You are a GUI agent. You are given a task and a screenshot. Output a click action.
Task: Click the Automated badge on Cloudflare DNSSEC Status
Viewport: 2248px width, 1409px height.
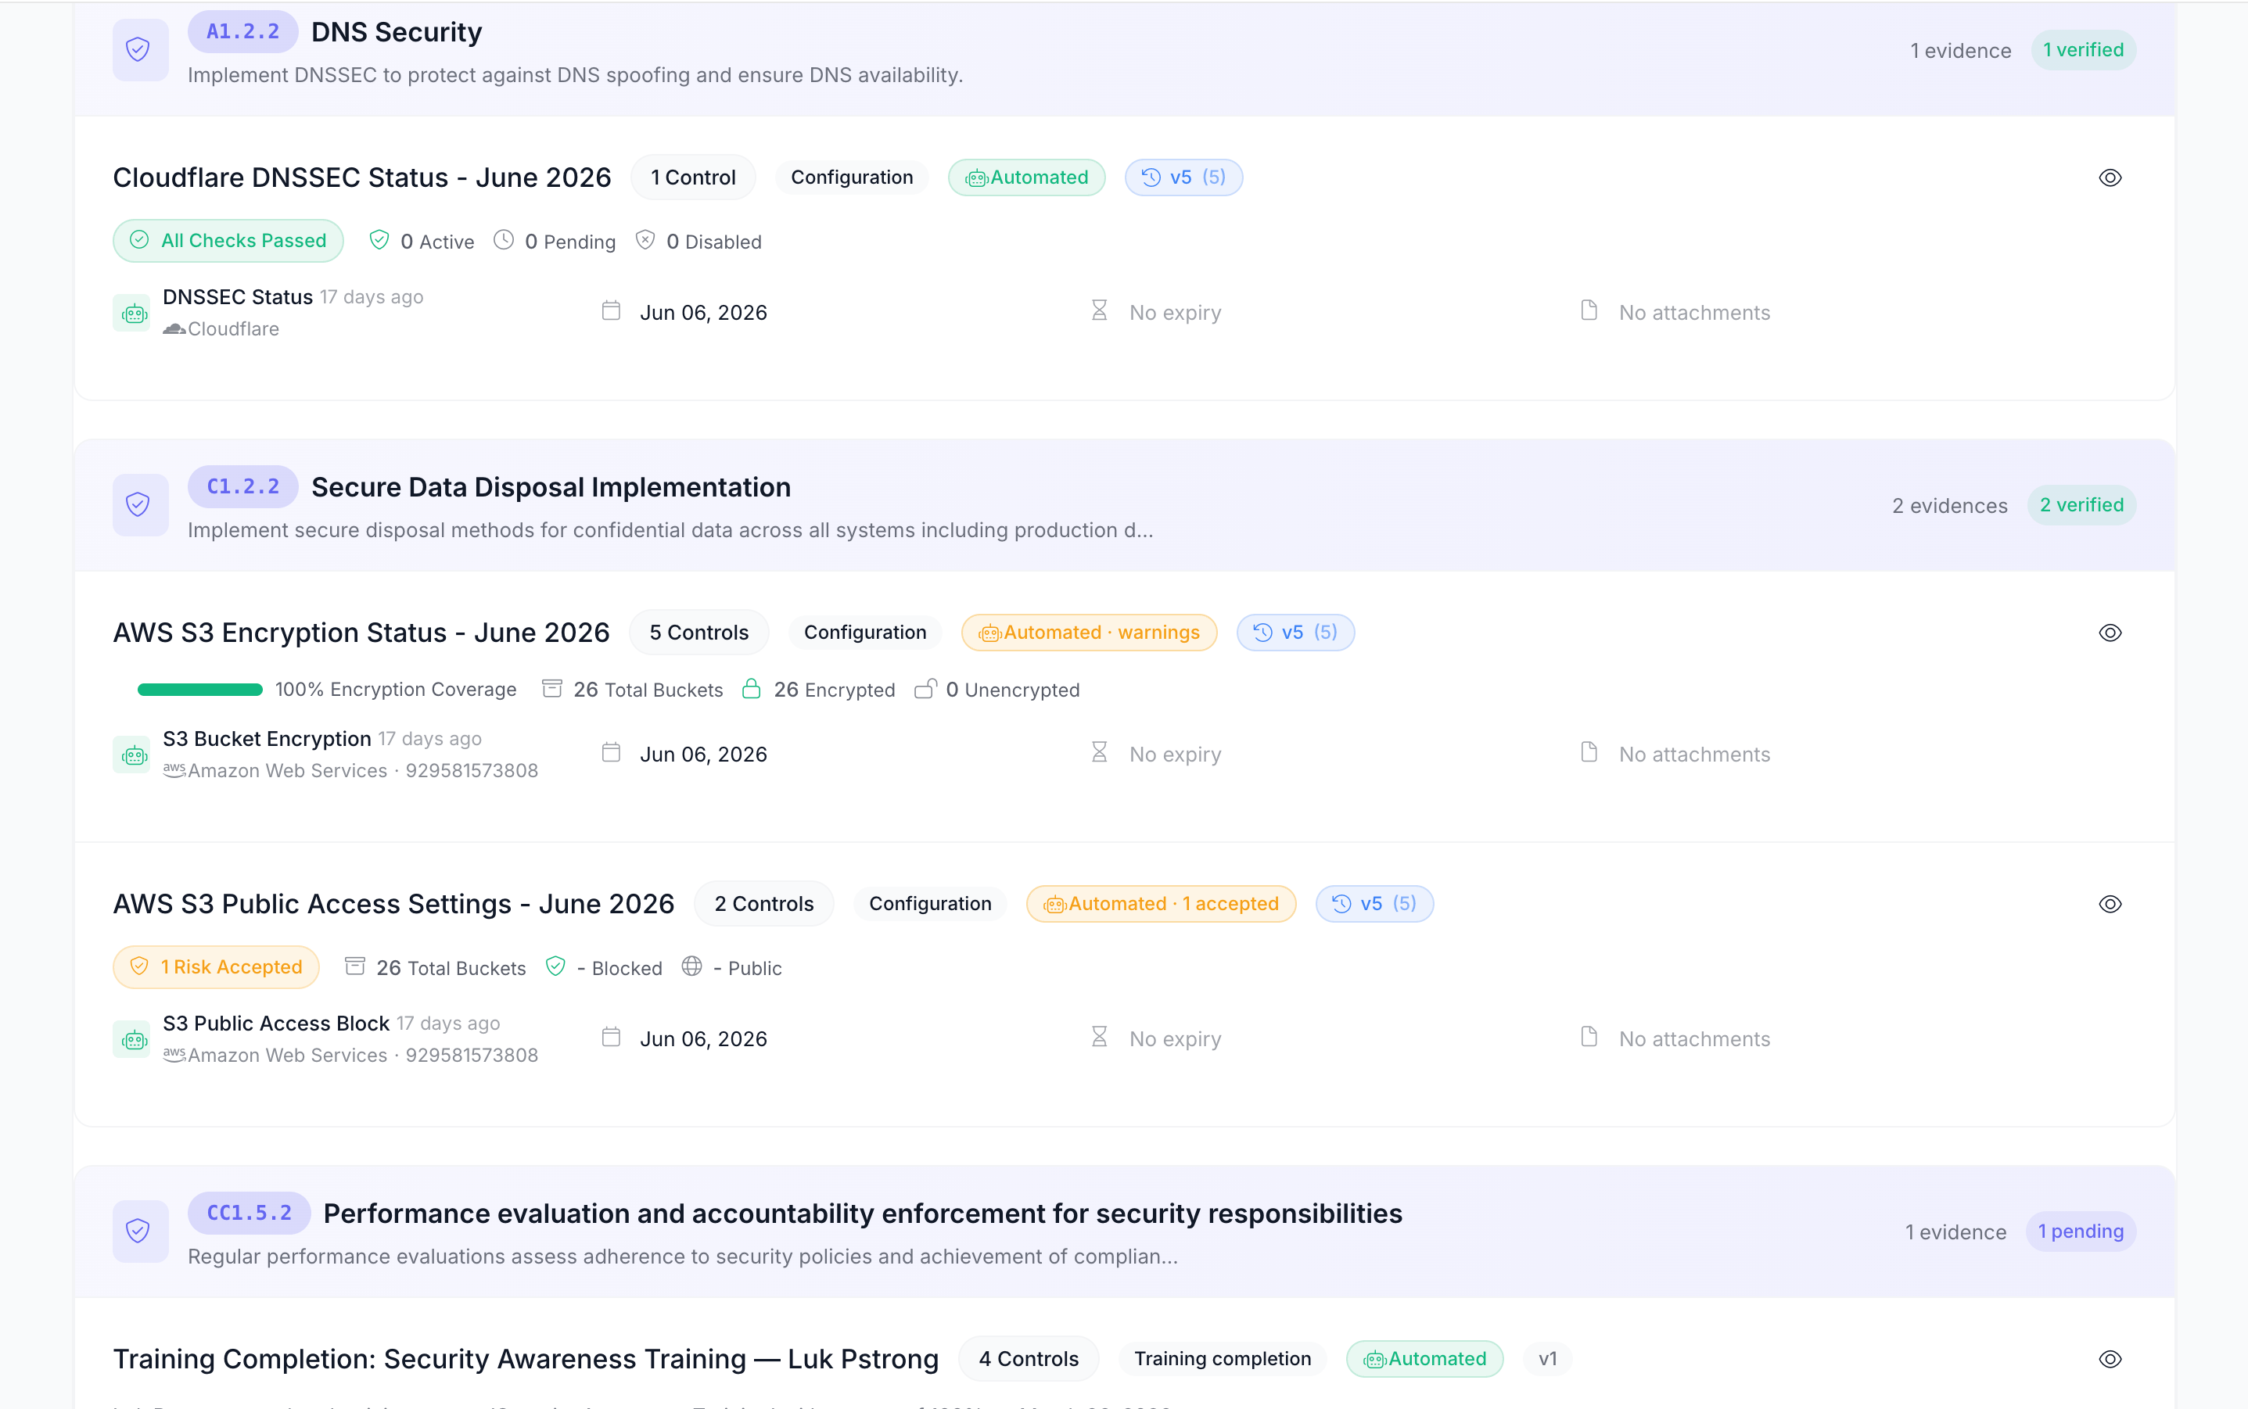tap(1026, 178)
